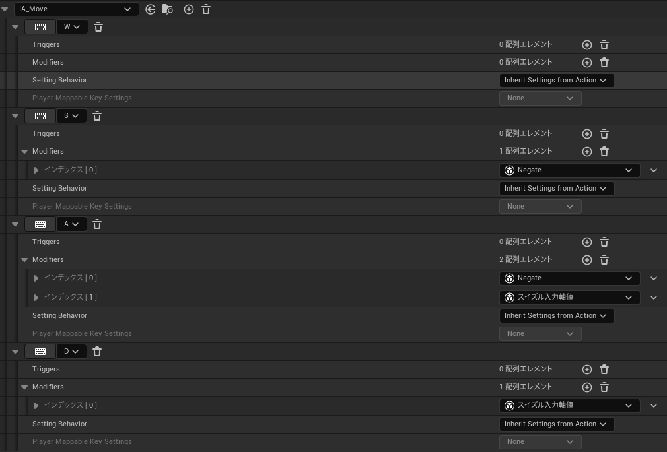Add a new key mapping to IA_Move
667x452 pixels.
[x=188, y=9]
